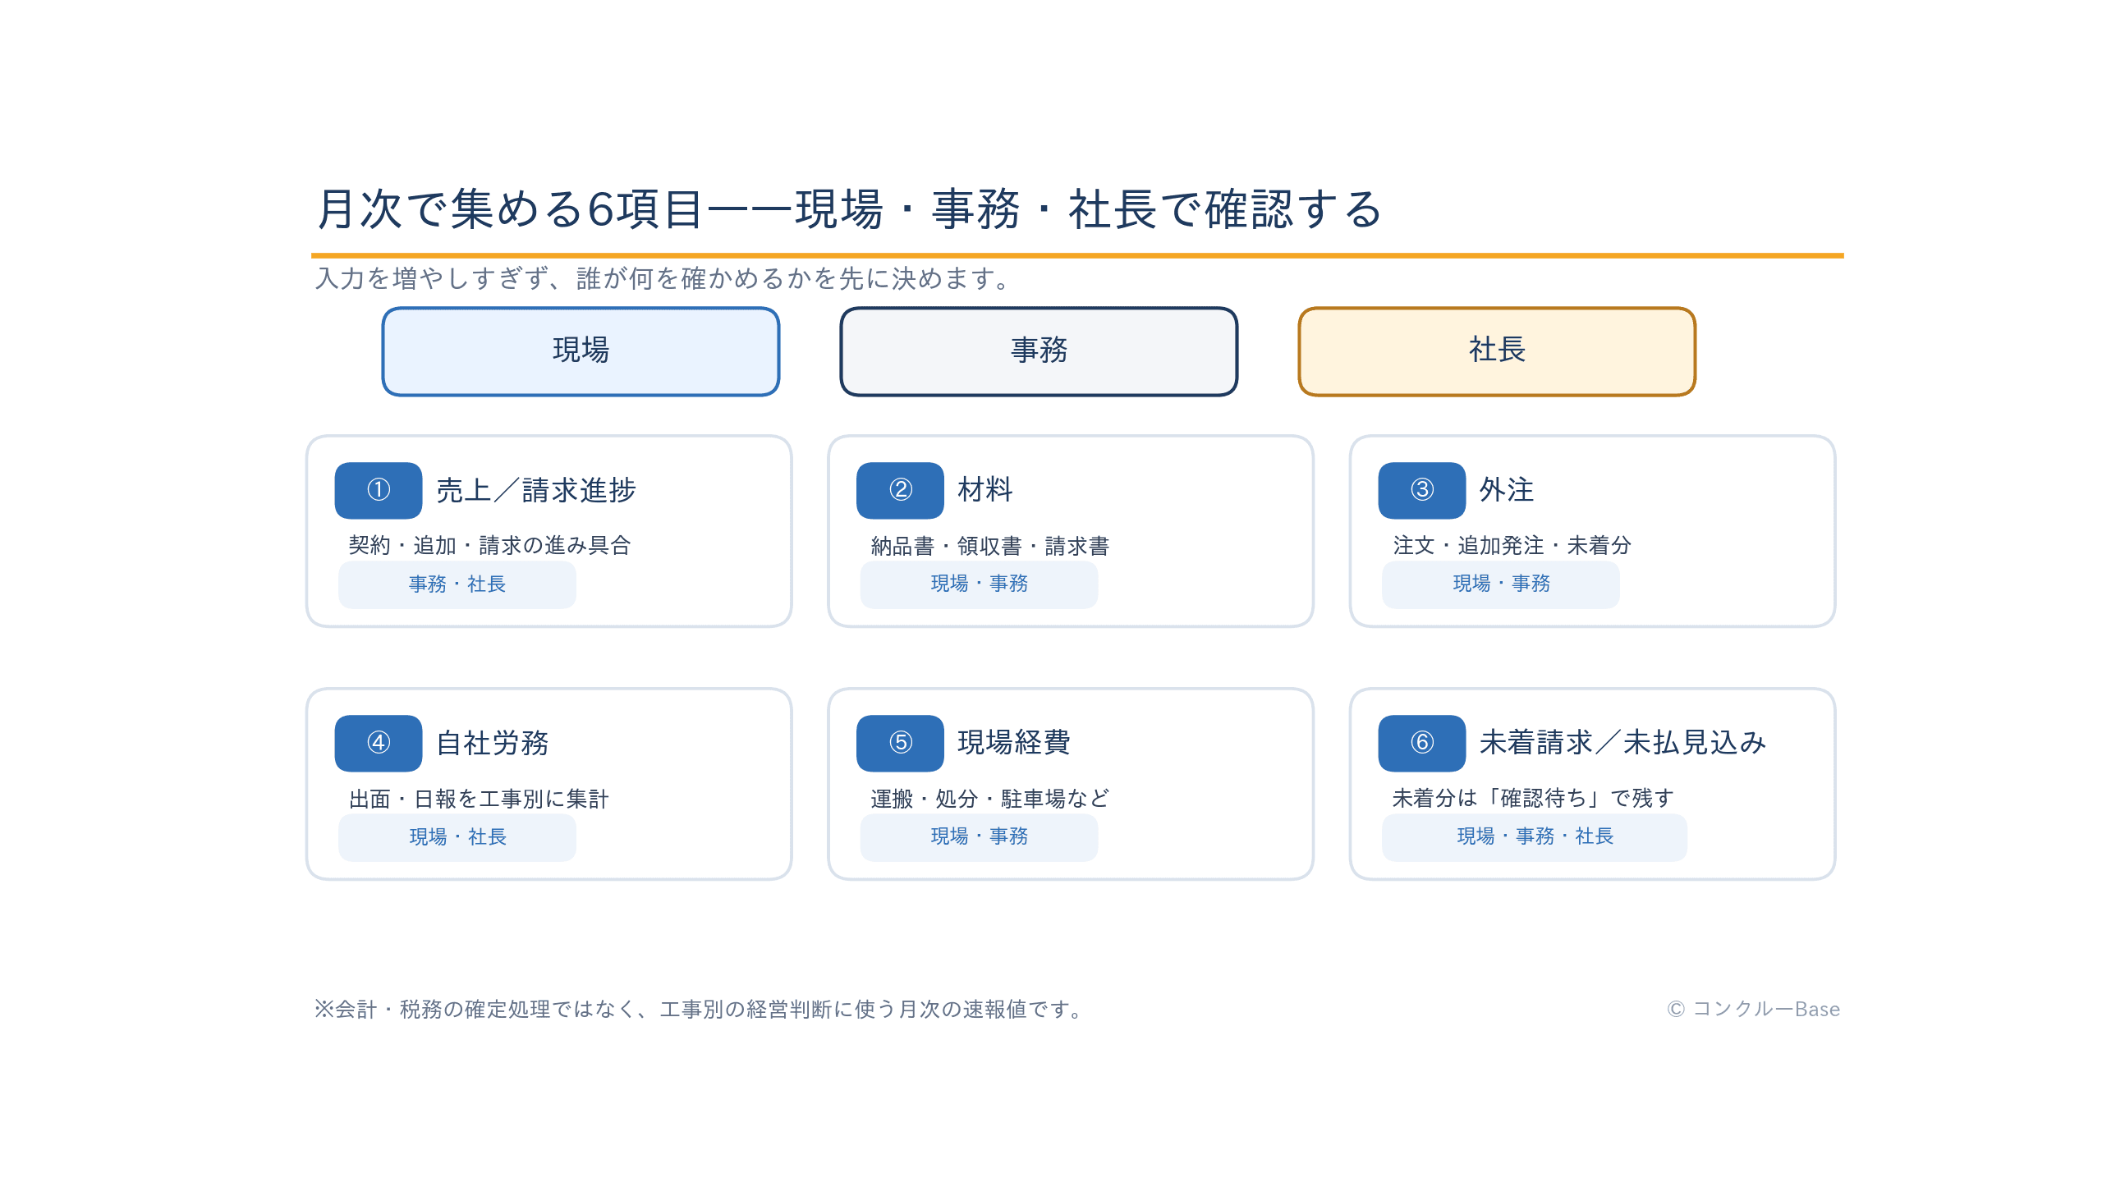Click the 事務 role box
Screen dimensions: 2102x1182
[1039, 351]
